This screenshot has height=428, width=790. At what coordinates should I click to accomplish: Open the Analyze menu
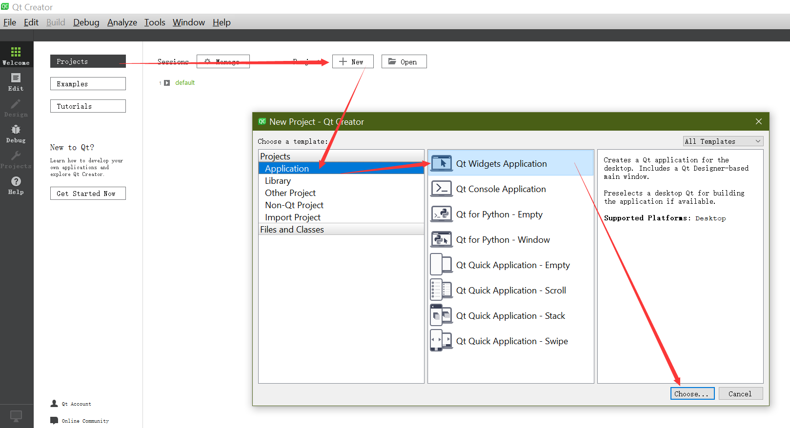point(122,22)
